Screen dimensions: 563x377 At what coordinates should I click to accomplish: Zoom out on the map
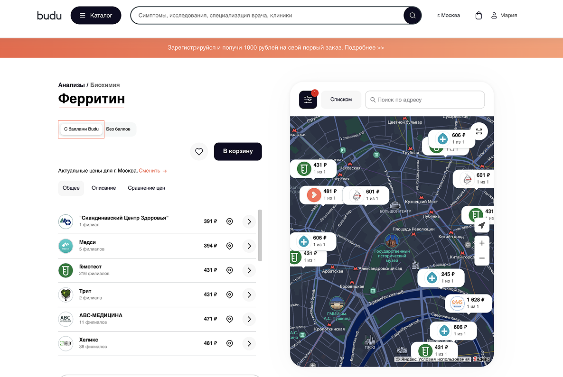point(482,258)
